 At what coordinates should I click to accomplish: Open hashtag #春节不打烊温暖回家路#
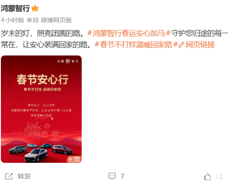tap(136, 45)
